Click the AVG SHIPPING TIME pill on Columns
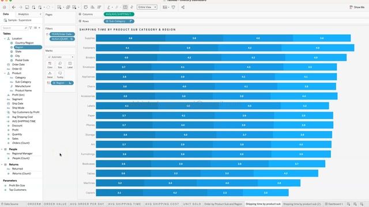 tap(119, 14)
